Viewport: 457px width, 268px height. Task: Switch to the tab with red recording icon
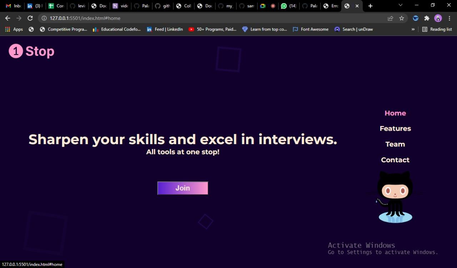tap(273, 6)
